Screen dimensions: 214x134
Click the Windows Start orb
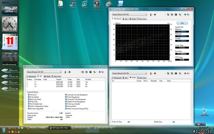point(4,130)
